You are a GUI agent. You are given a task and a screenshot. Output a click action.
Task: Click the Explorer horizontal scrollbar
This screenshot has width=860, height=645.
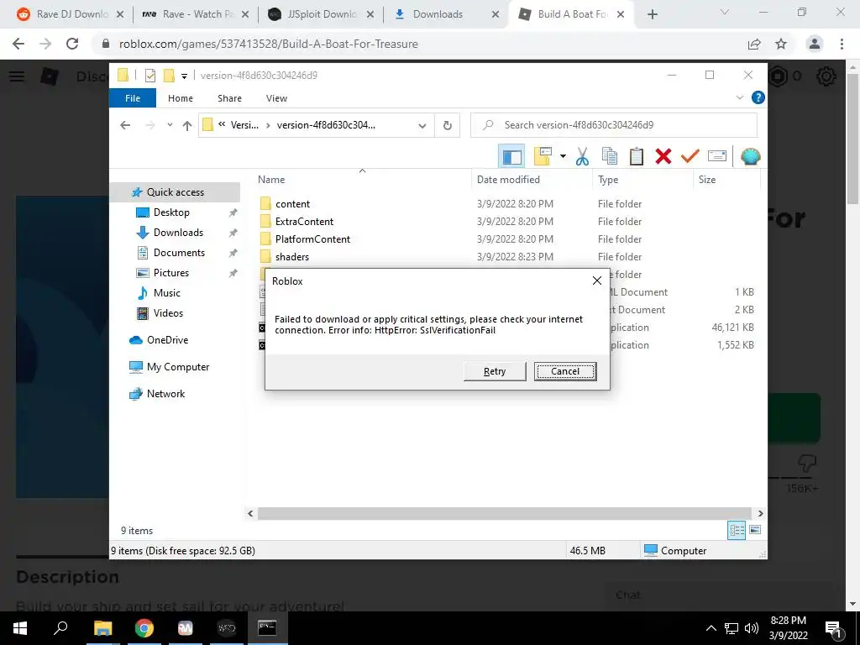coord(505,513)
